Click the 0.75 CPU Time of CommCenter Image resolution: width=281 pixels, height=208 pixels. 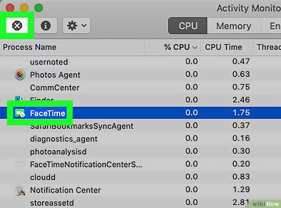(241, 87)
